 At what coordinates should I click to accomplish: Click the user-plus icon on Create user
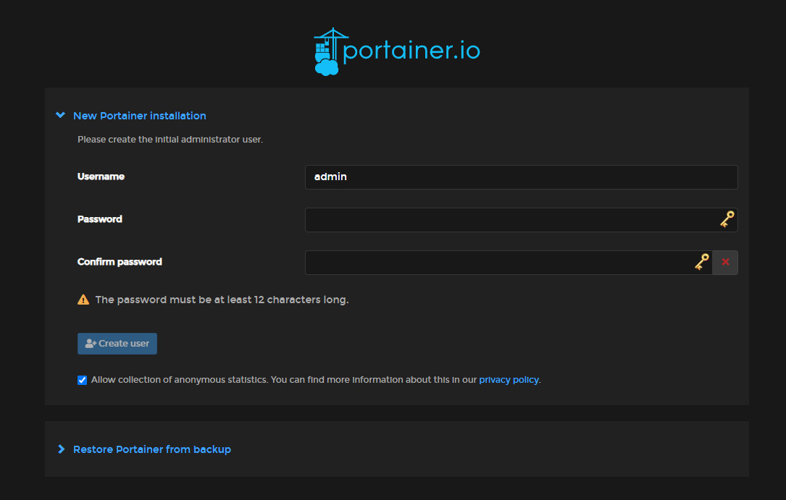(x=91, y=344)
